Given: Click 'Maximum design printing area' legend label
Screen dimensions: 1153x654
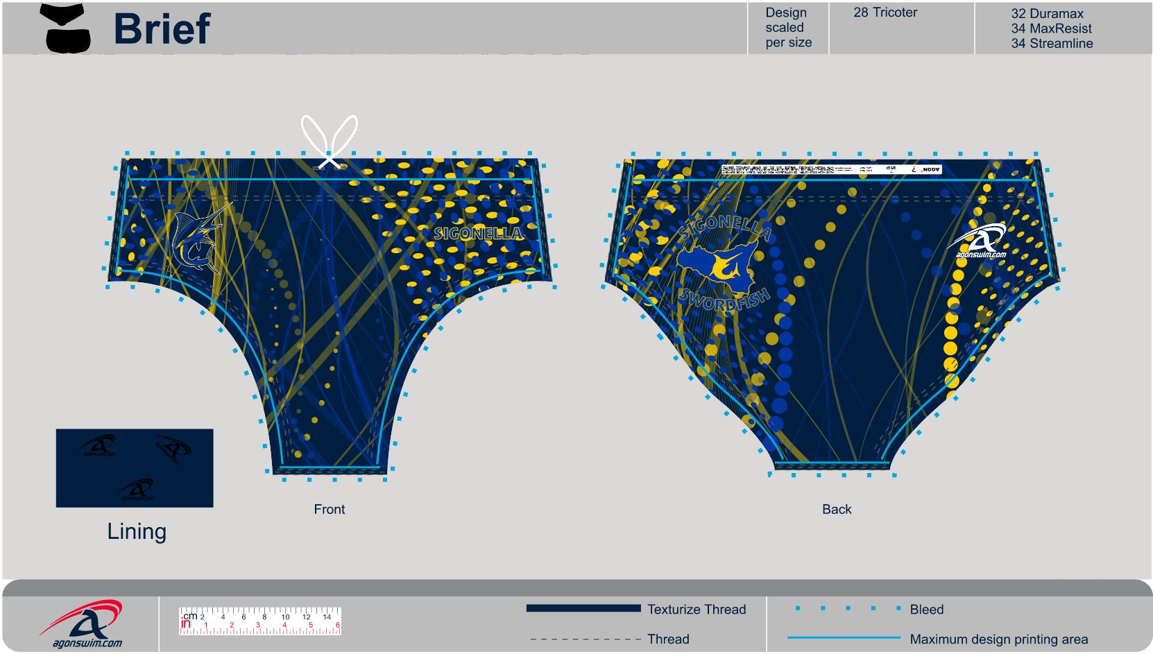Looking at the screenshot, I should point(999,639).
